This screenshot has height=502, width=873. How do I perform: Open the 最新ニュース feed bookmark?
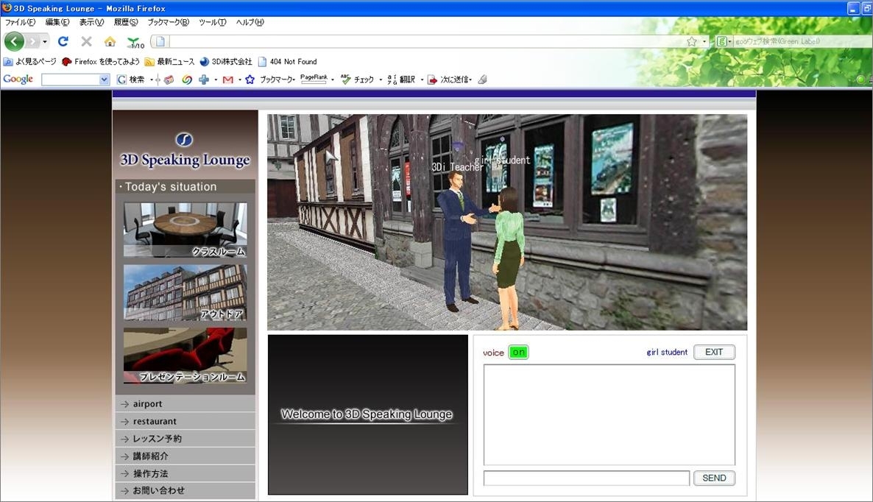(x=169, y=62)
